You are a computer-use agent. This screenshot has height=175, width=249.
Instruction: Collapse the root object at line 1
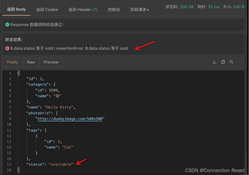pos(19,73)
